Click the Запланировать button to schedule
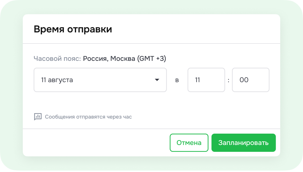This screenshot has height=172, width=303. [x=243, y=142]
